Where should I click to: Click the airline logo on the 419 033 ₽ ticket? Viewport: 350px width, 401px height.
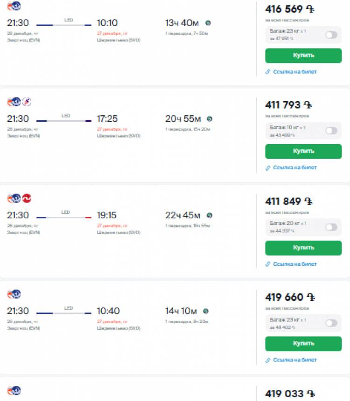pos(14,390)
